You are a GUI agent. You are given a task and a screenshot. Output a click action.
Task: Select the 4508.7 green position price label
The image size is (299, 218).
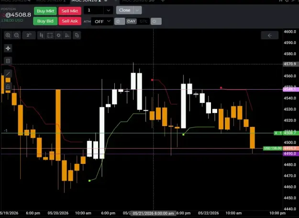(290, 133)
